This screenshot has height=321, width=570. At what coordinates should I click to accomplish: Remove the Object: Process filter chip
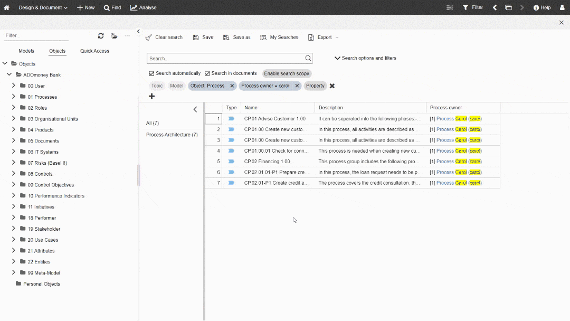232,86
